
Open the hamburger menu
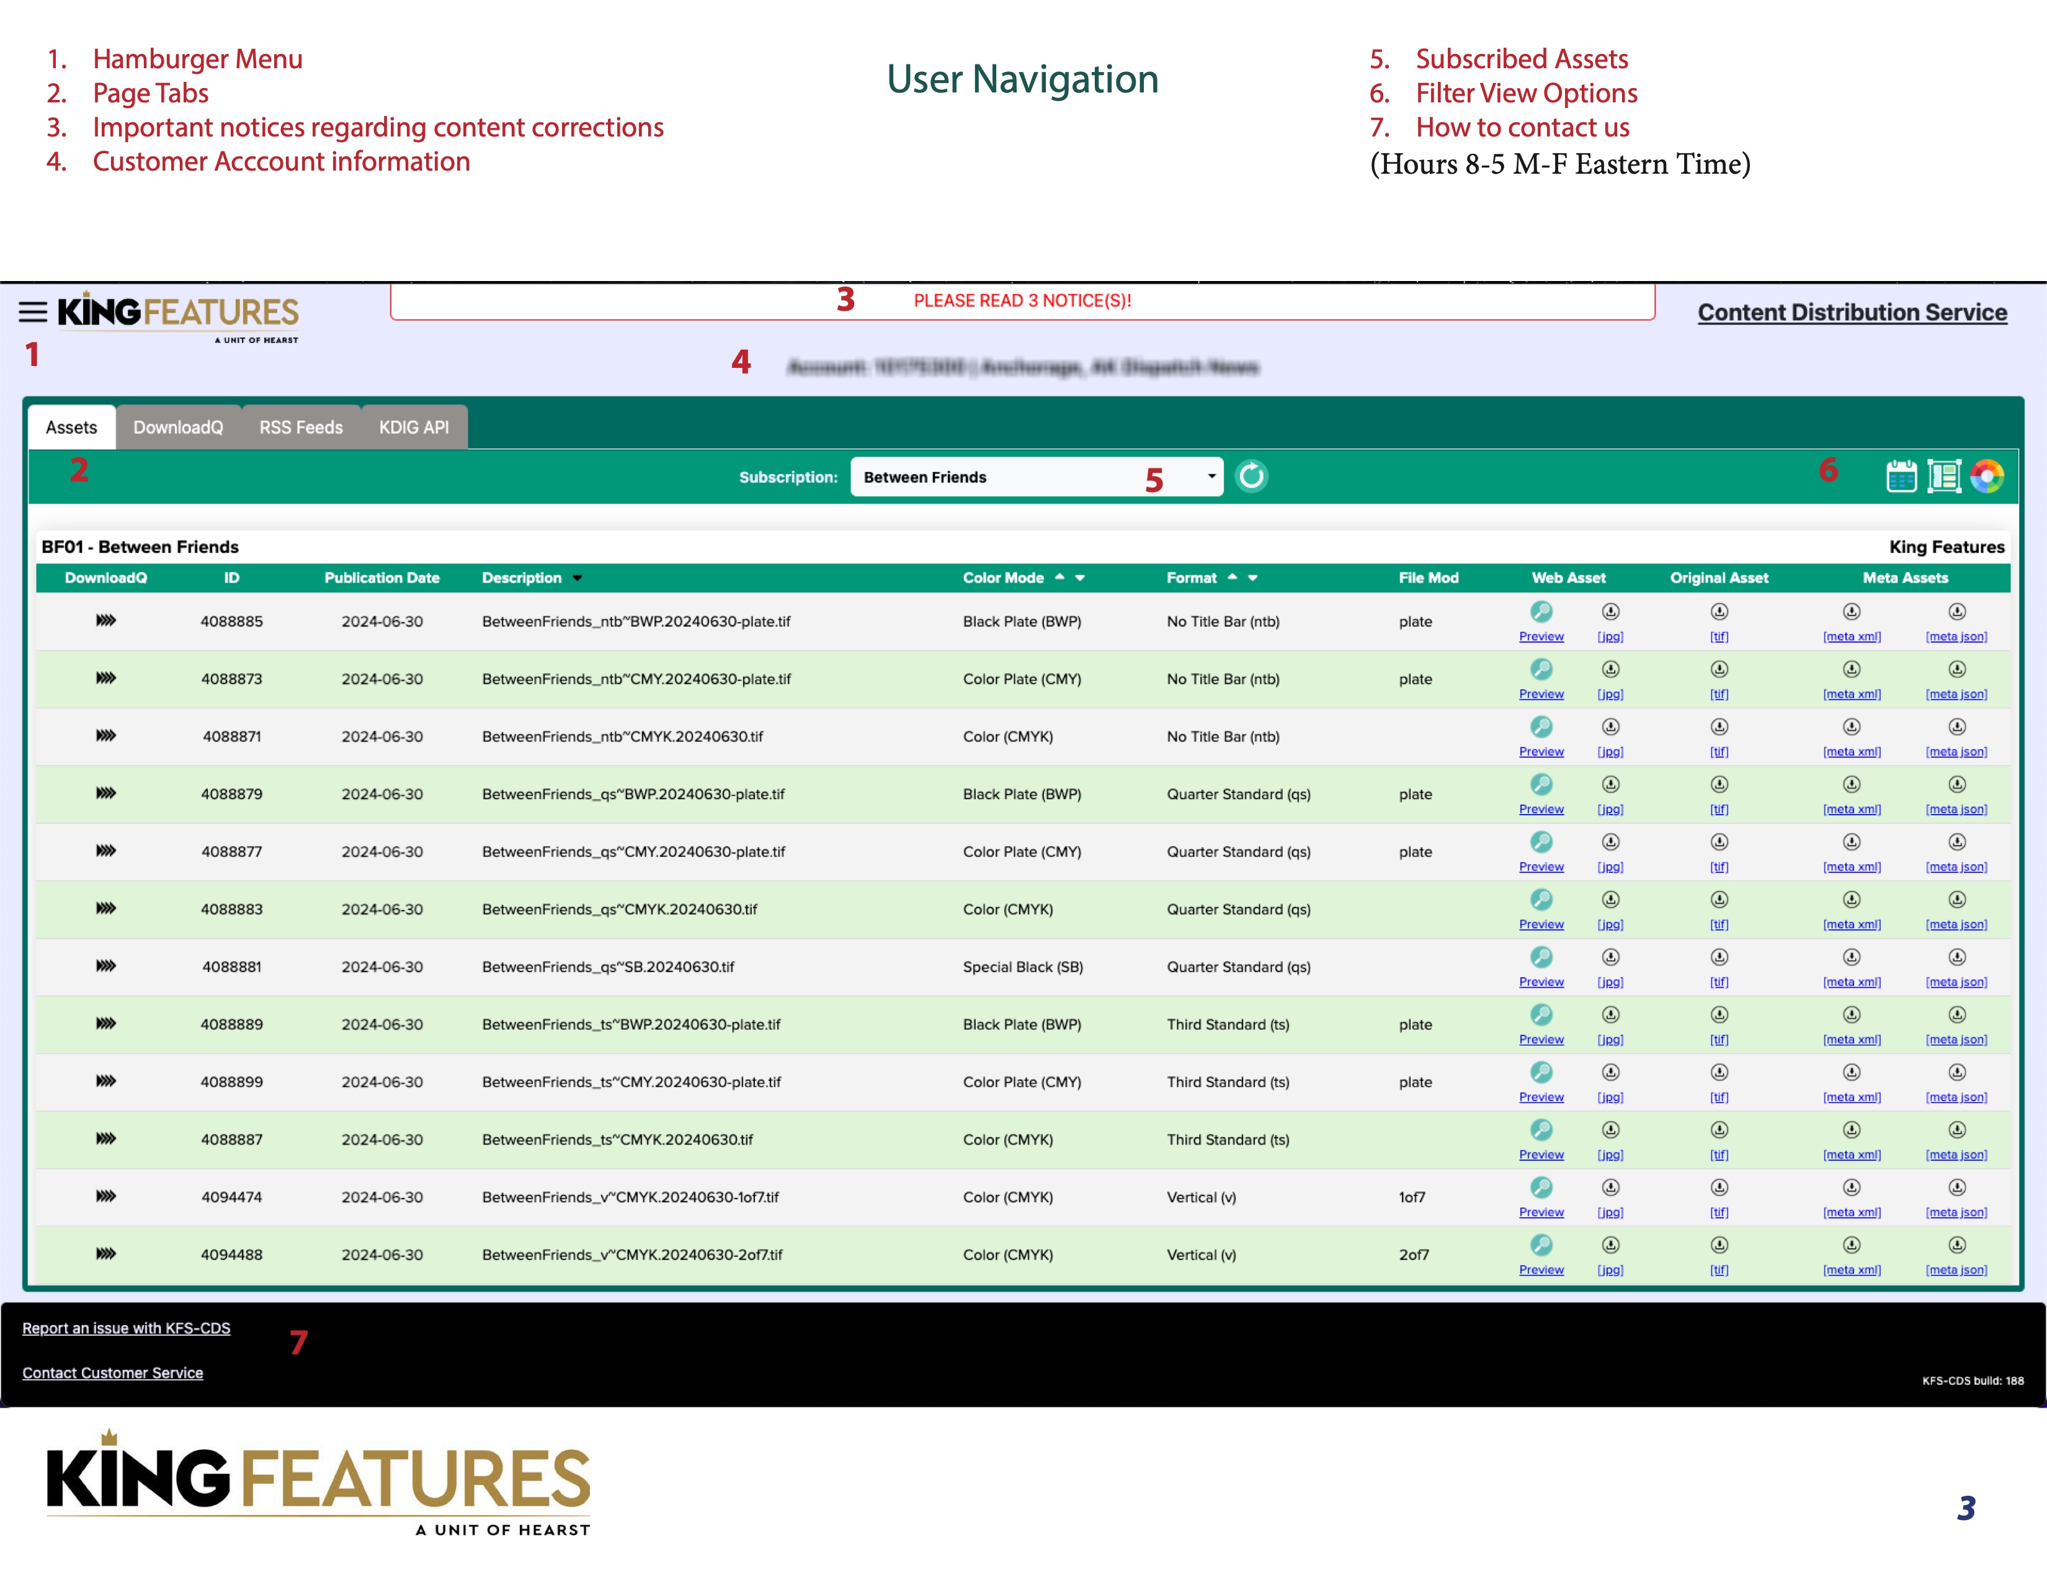click(33, 312)
